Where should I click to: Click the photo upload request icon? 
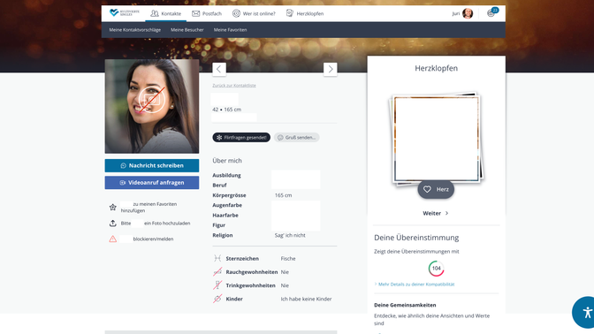point(113,224)
